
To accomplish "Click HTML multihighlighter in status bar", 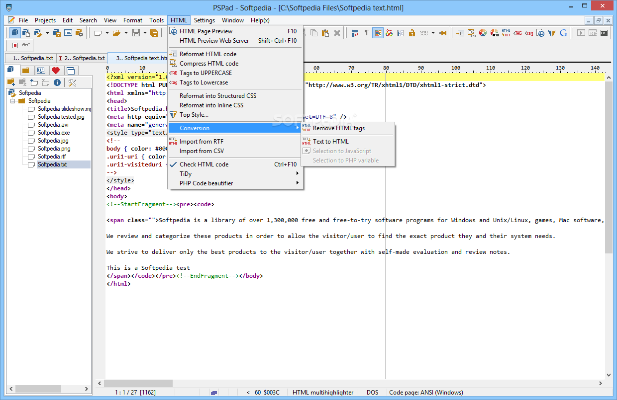I will click(323, 393).
